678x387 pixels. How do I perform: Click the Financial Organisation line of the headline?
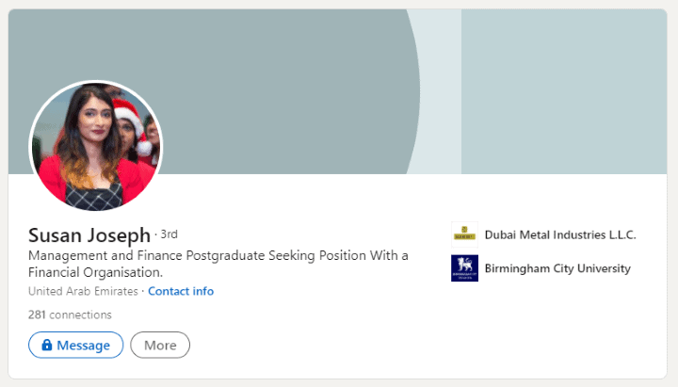coord(95,272)
